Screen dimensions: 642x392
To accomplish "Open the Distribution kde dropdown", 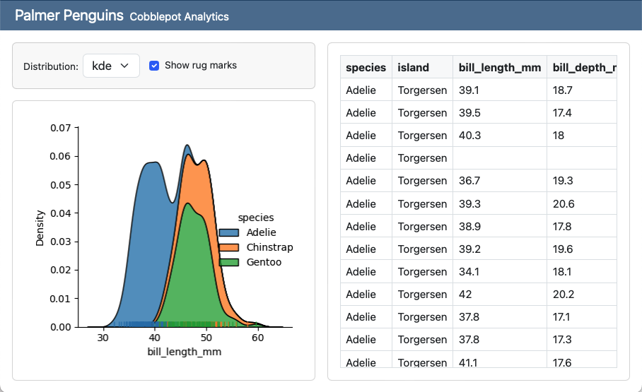I will coord(111,66).
